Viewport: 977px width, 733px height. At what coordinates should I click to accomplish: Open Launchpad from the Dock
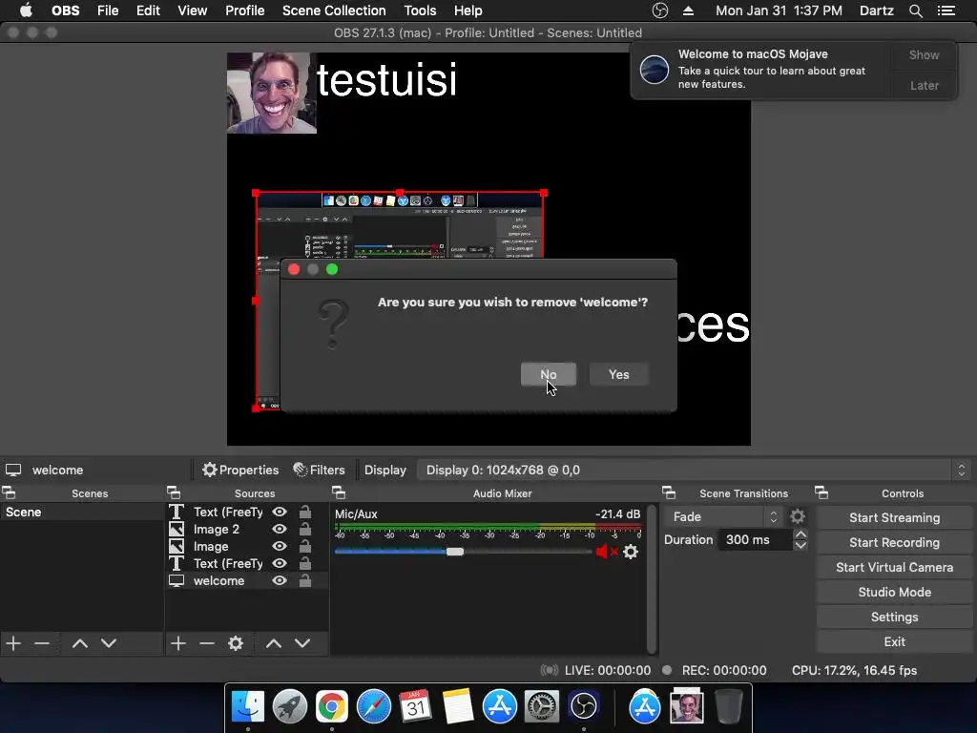pos(290,706)
